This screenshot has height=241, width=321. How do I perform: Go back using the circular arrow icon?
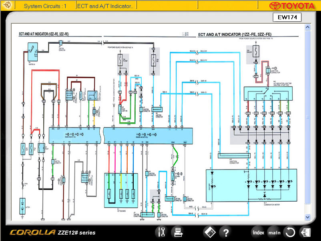pos(290,233)
